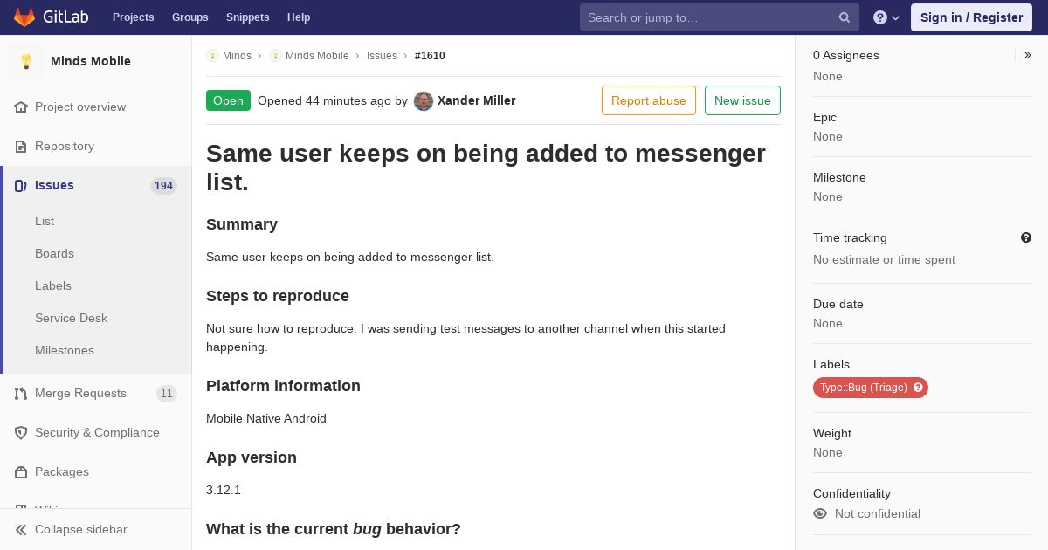
Task: Open the Help question-mark menu
Action: (x=886, y=17)
